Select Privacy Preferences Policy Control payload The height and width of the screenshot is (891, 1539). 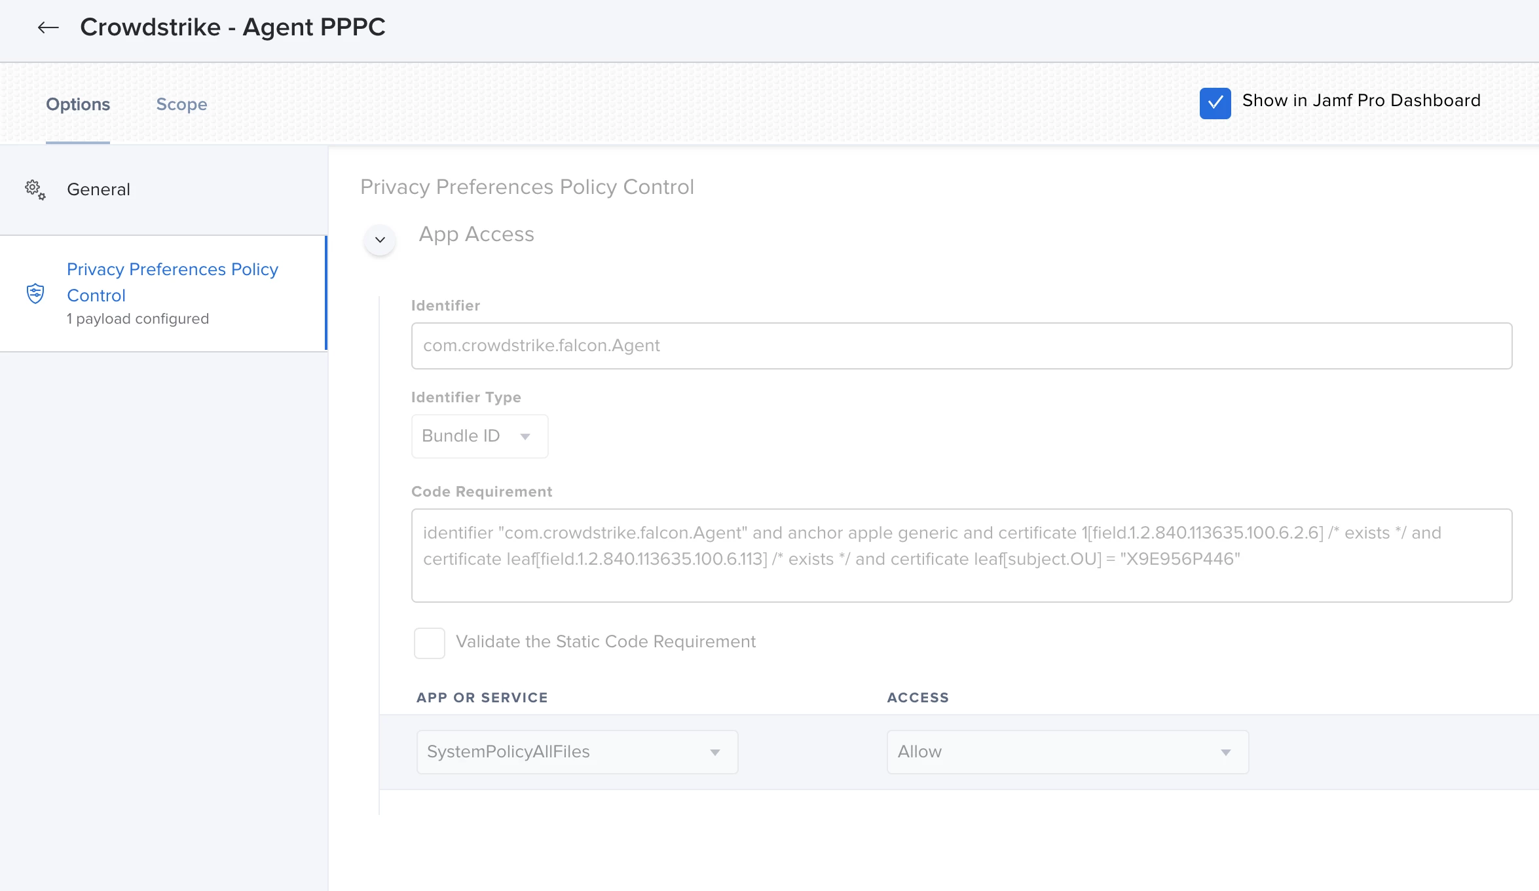coord(172,282)
